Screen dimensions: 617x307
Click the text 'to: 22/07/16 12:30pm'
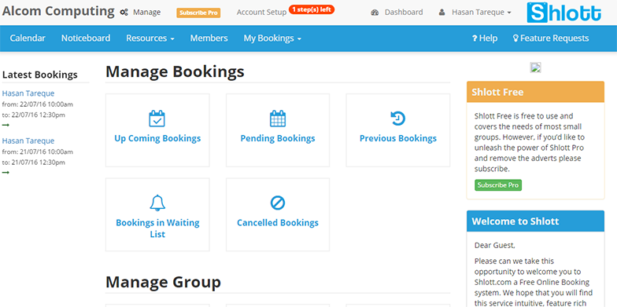(33, 115)
